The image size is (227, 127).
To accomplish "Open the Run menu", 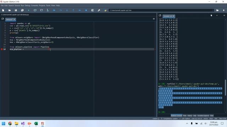I will coord(22,6).
